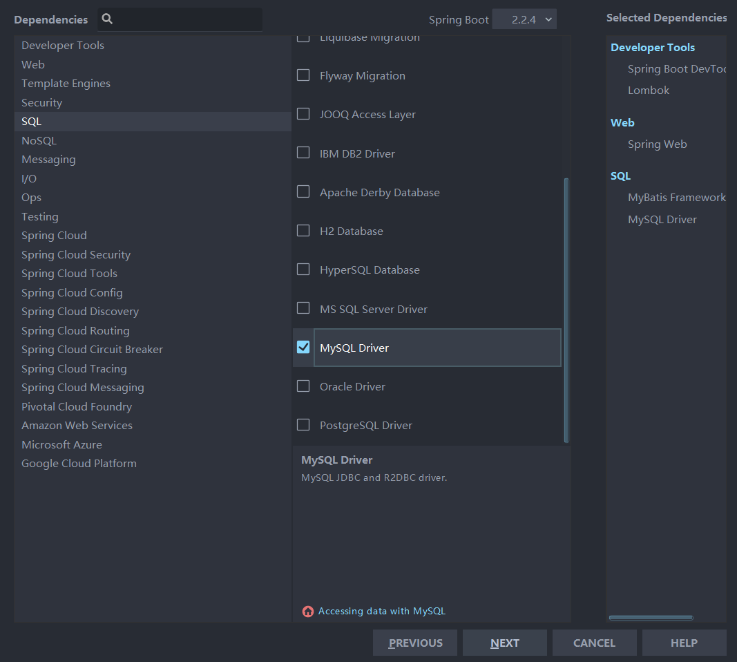The image size is (737, 662).
Task: Tick the PostgreSQL Driver checkbox
Action: pyautogui.click(x=303, y=425)
